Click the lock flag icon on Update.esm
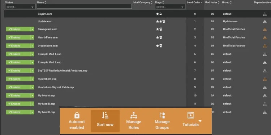This screenshot has width=271, height=135. tap(160, 22)
